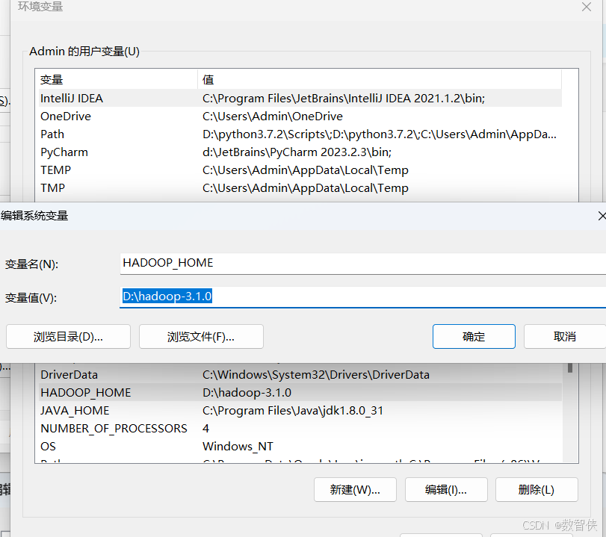
Task: Click the 确定 button to confirm
Action: pyautogui.click(x=474, y=336)
